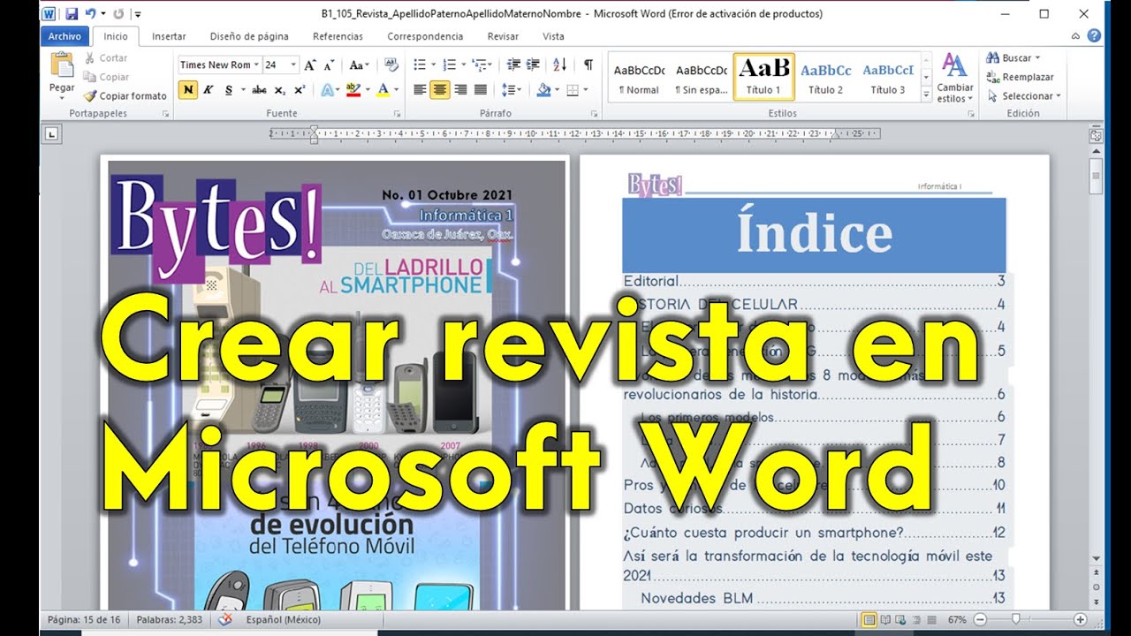Open the change case (Aa) dropdown

pos(359,64)
